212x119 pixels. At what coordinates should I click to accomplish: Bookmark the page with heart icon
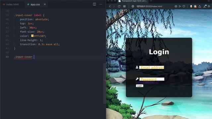[184, 6]
